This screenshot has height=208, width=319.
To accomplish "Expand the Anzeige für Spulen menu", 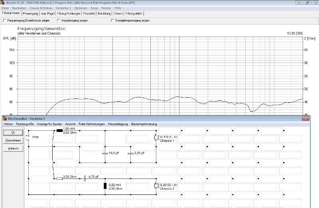I will pos(49,124).
